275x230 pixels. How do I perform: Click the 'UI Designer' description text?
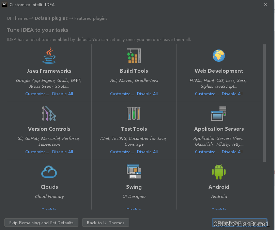(x=134, y=197)
